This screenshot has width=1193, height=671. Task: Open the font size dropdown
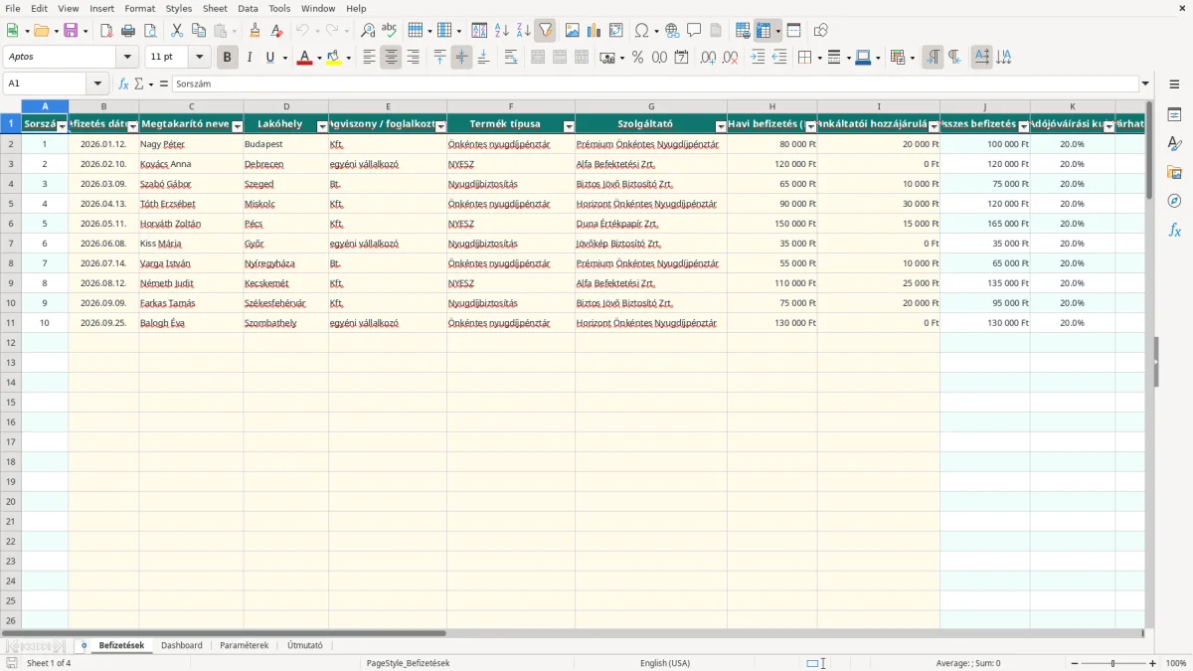[x=200, y=58]
